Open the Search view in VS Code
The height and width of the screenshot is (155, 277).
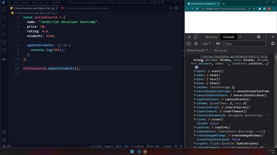(4, 17)
